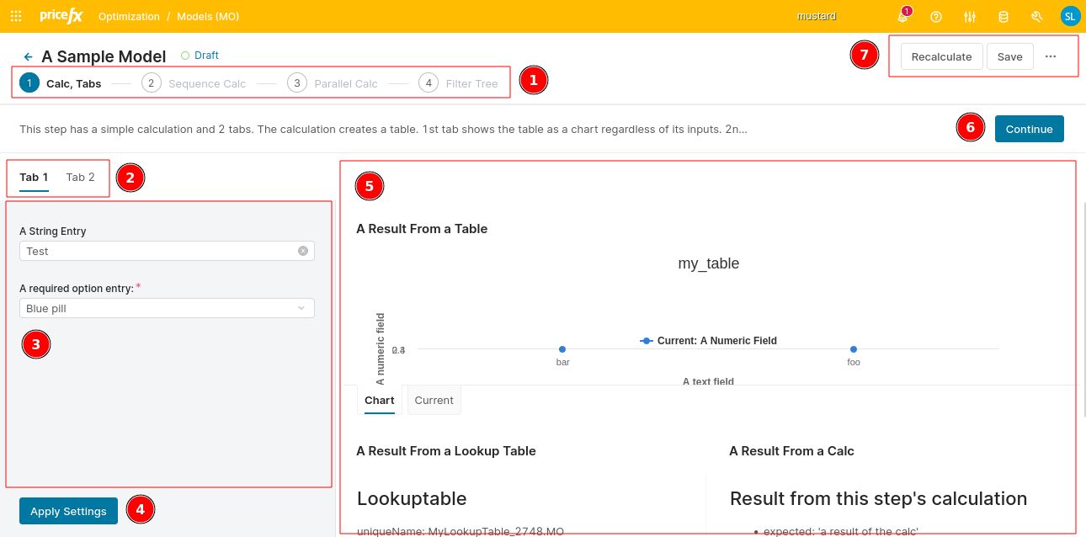Open the wrench tools icon
Screen dimensions: 1086x537
(1037, 17)
